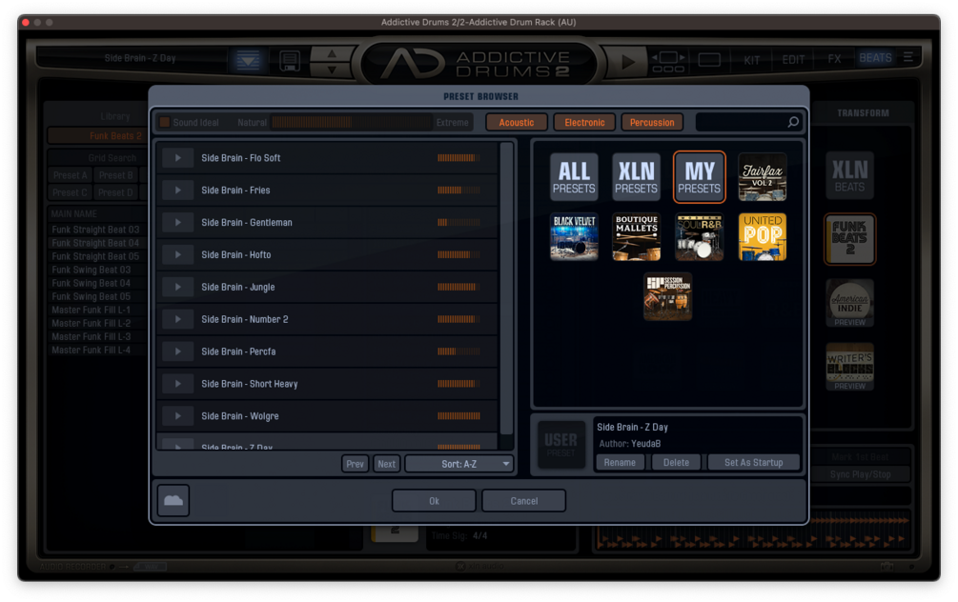Show All Presets category

click(574, 177)
